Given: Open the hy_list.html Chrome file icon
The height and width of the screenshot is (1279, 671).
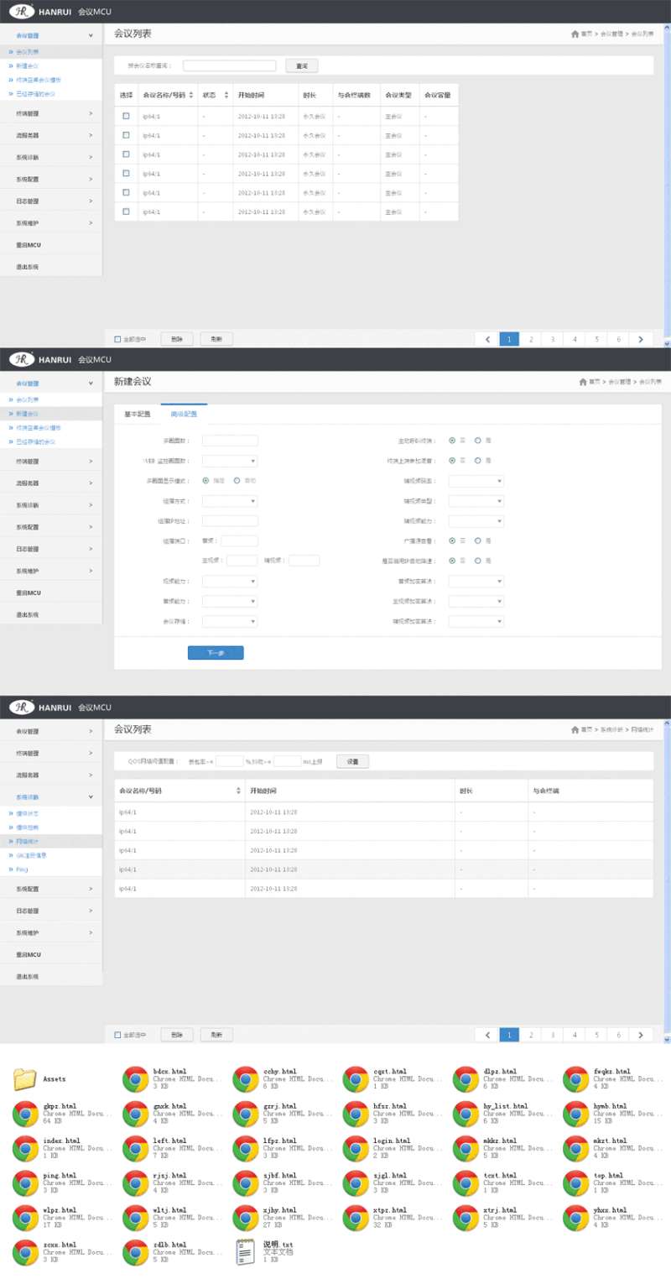Looking at the screenshot, I should tap(466, 1114).
